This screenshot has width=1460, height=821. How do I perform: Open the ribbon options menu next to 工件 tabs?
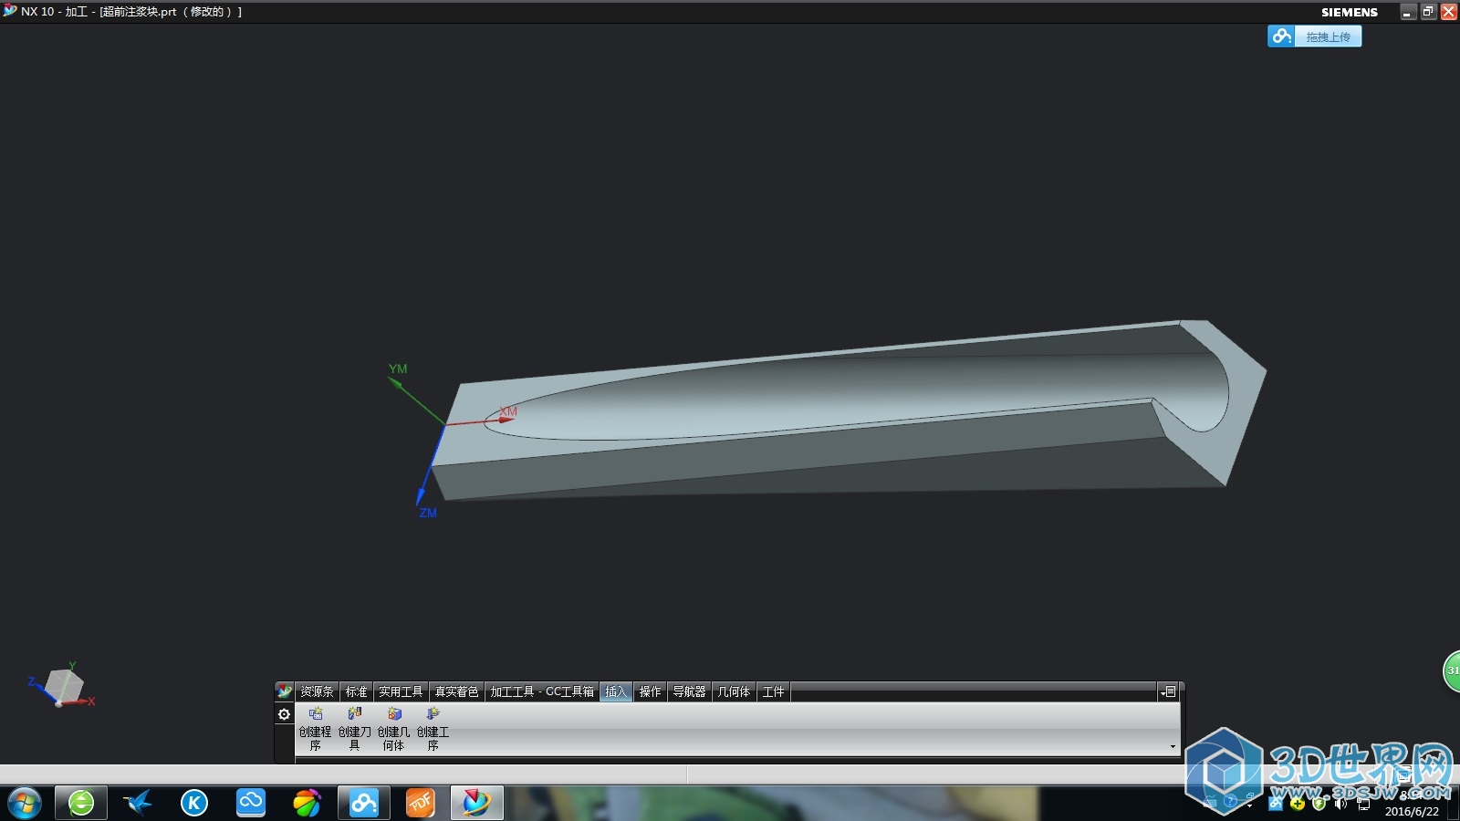(x=1169, y=692)
